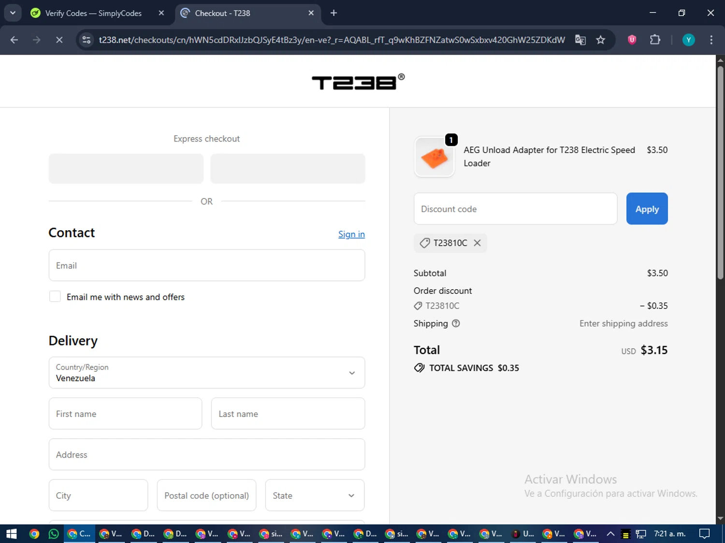This screenshot has width=725, height=543.
Task: Click the Sign in link
Action: click(x=351, y=234)
